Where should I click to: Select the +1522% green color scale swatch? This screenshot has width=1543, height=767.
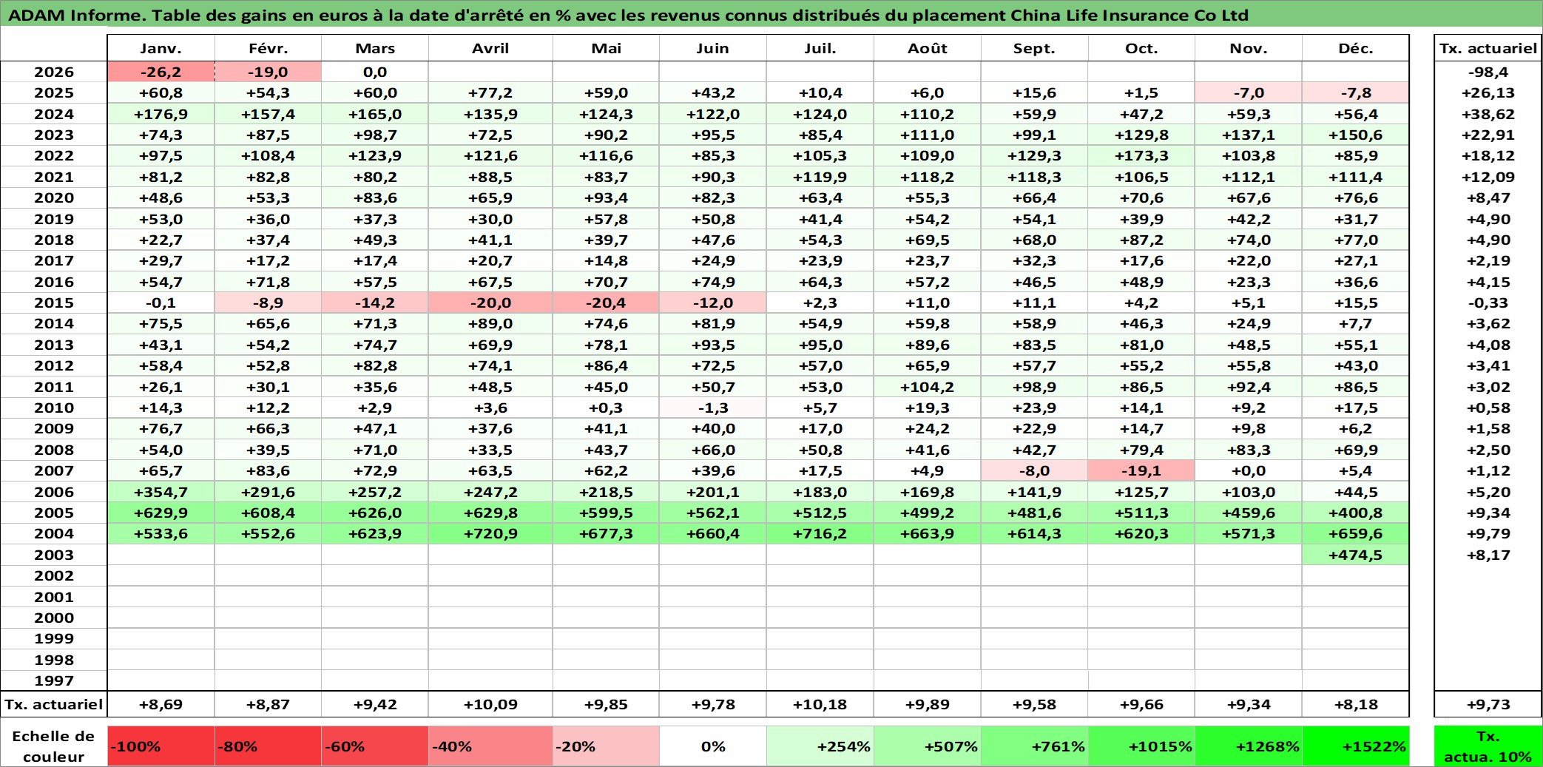point(1355,746)
